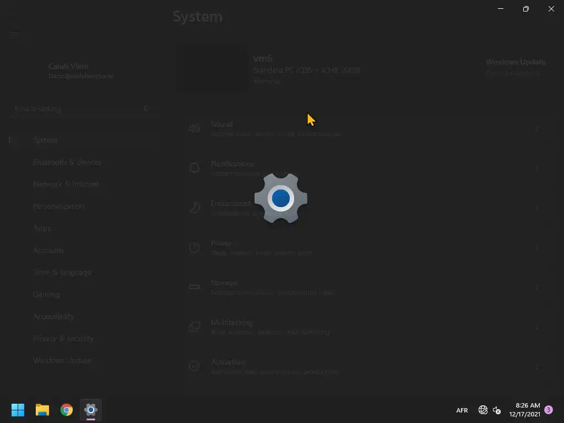The height and width of the screenshot is (423, 564).
Task: Open the Multitasking settings title
Action: pyautogui.click(x=232, y=322)
